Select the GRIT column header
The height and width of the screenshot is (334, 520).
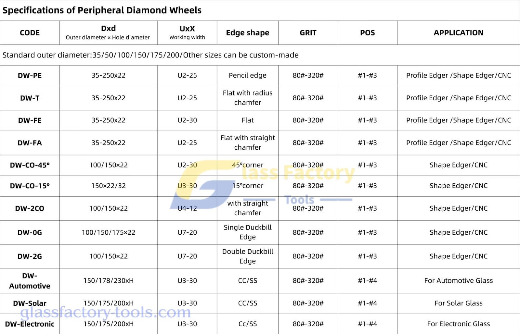[x=308, y=33]
